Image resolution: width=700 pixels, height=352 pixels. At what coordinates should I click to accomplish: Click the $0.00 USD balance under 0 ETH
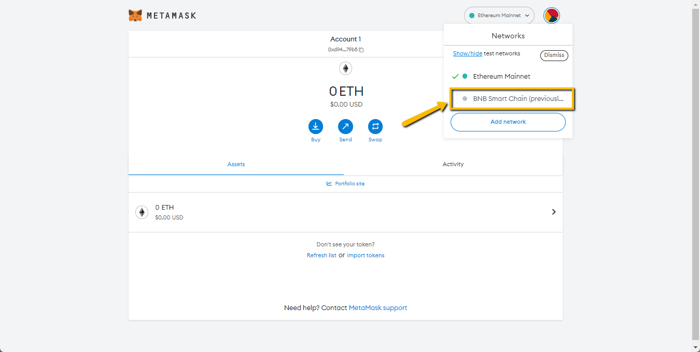tap(346, 105)
